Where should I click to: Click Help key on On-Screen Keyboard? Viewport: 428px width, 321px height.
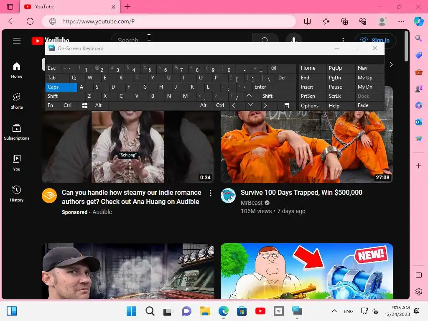tap(341, 105)
